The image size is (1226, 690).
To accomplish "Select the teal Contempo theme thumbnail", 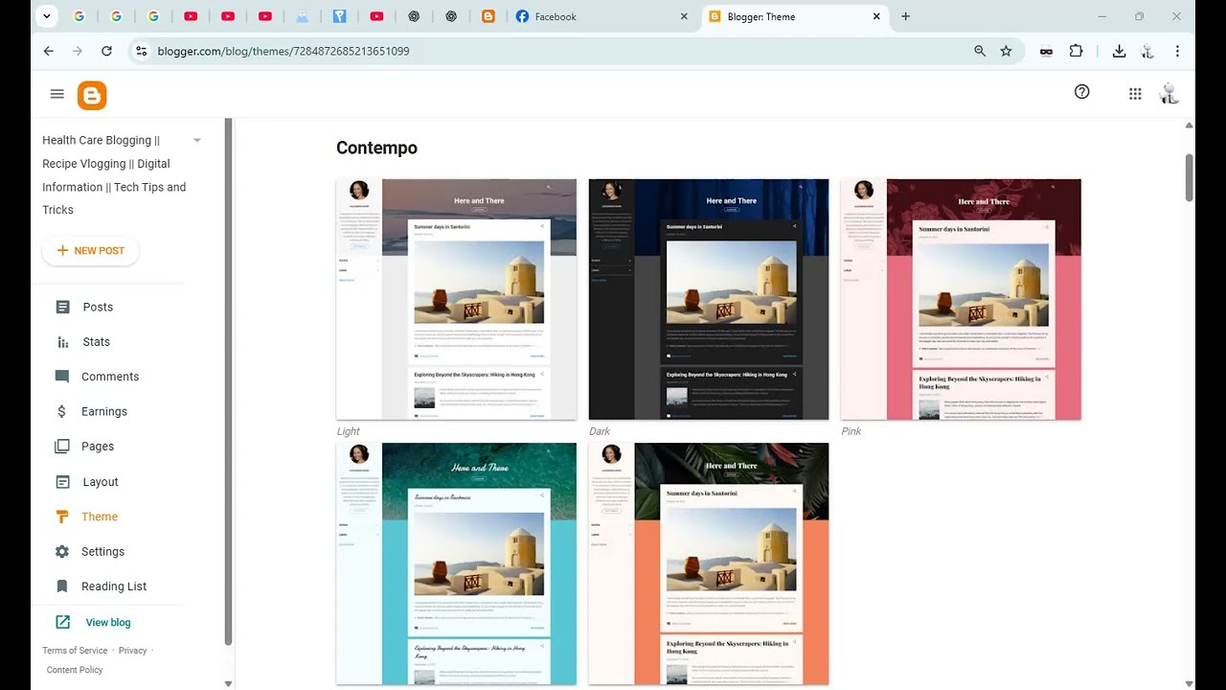I will 457,563.
